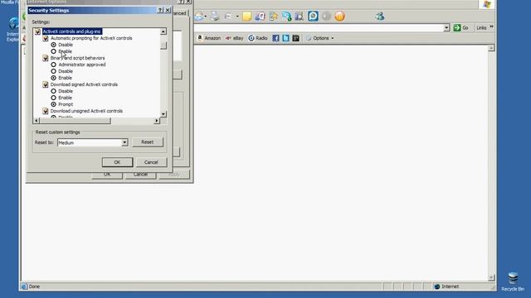
Task: Click OK in Security Settings dialog
Action: point(117,162)
